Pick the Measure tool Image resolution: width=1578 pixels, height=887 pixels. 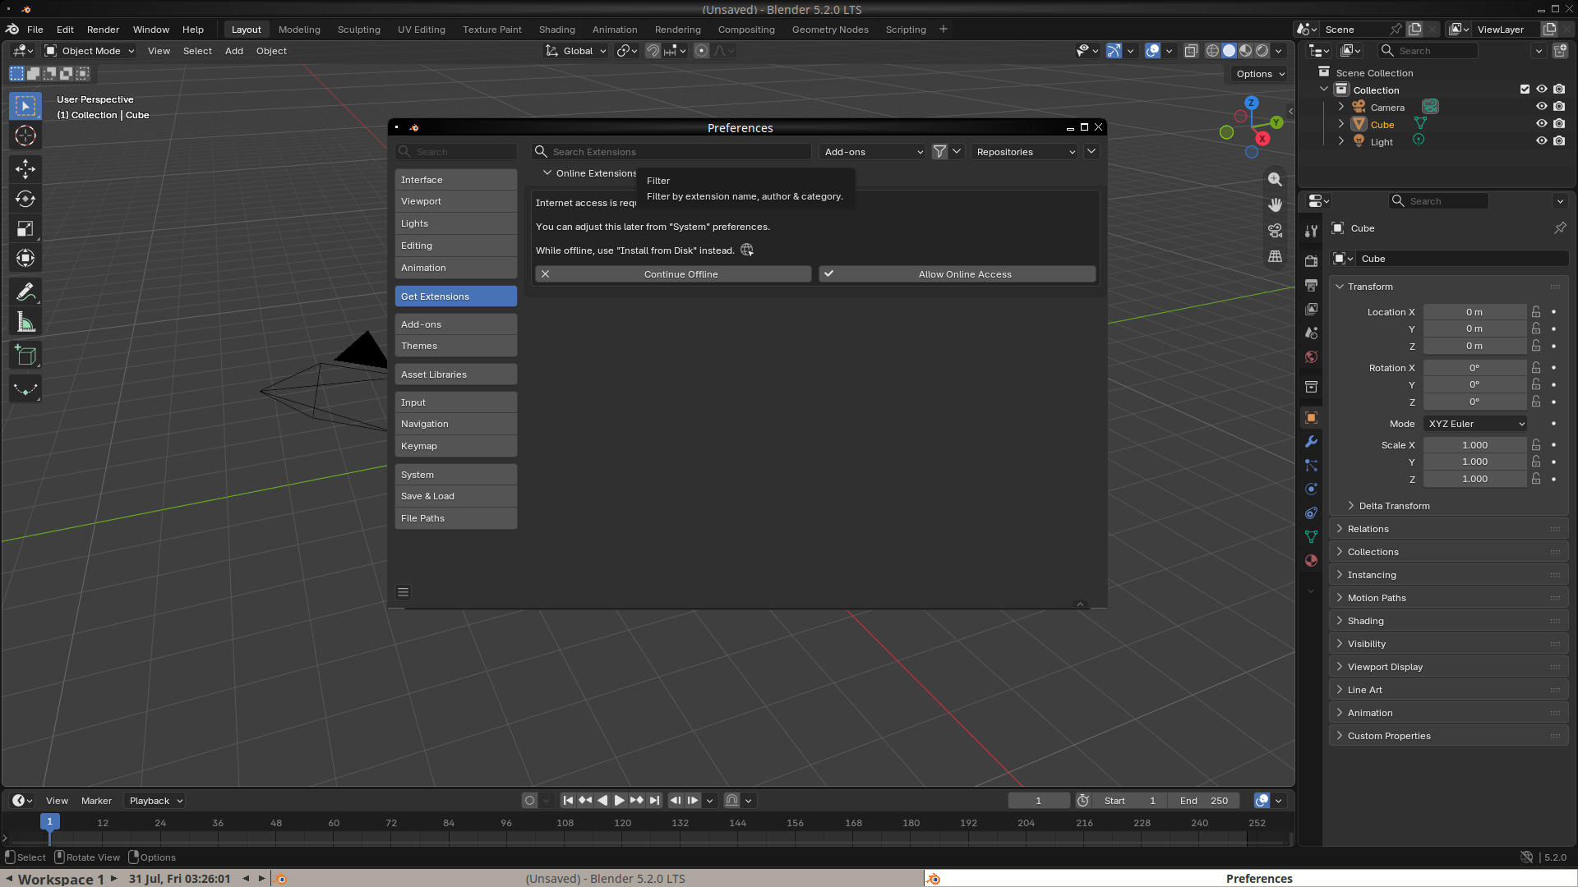click(x=25, y=322)
